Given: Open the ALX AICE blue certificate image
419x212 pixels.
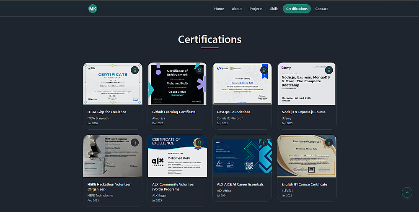Looking at the screenshot, I should pos(242,156).
